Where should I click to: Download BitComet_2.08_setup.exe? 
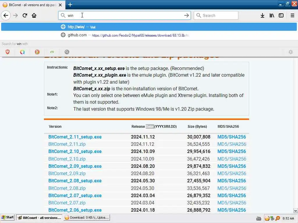[75, 181]
